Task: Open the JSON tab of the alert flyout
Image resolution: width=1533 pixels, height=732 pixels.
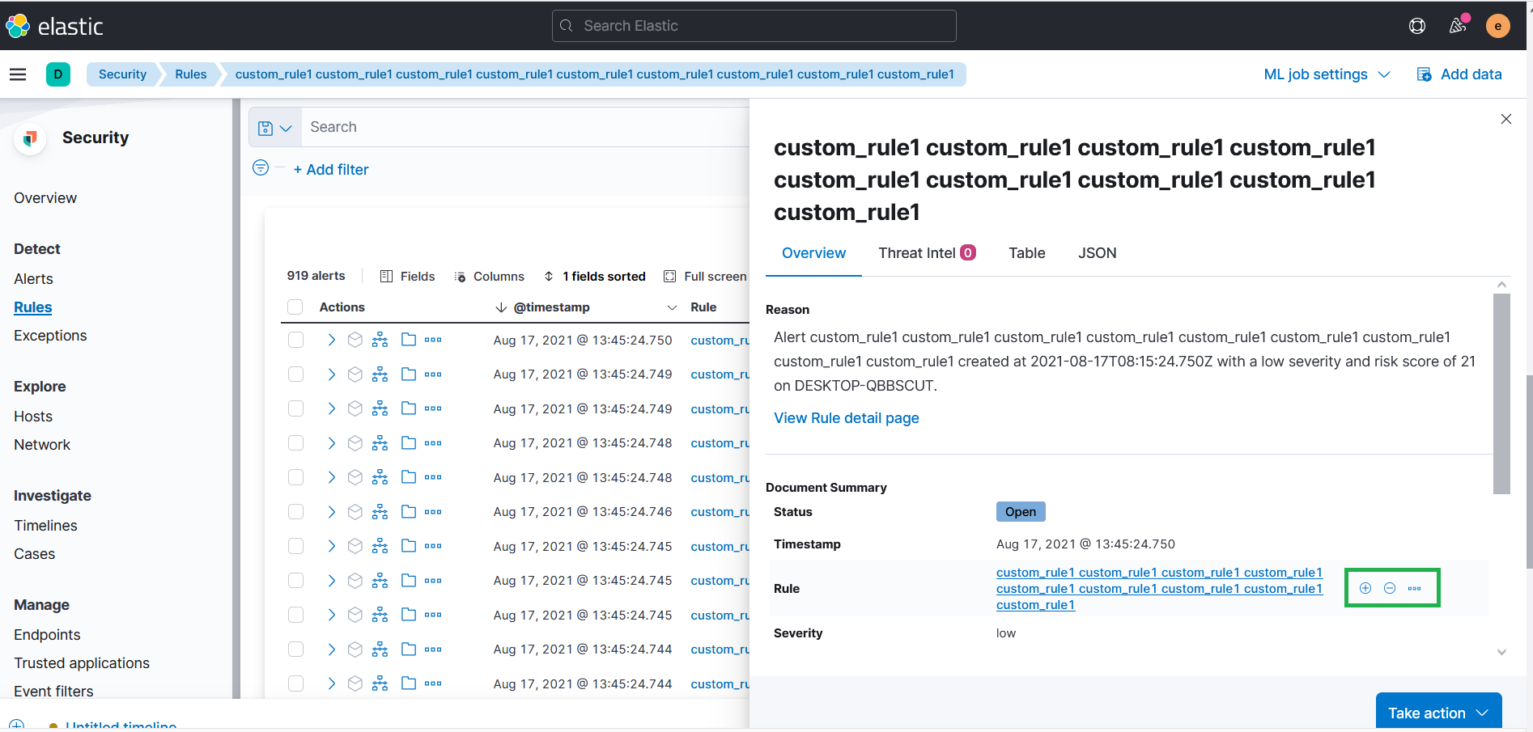Action: click(1098, 252)
